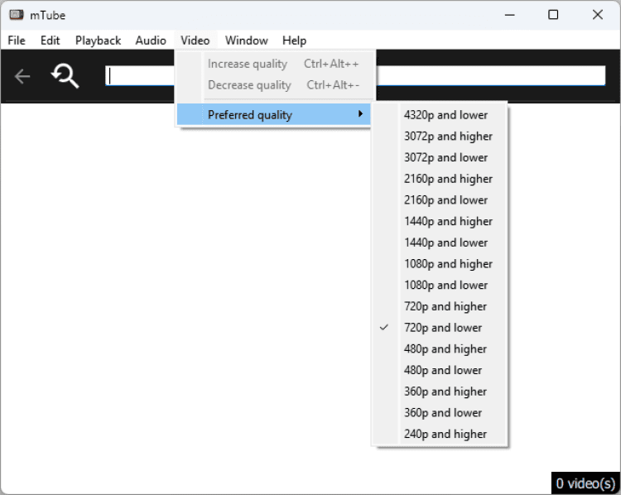Select 3072p and lower quality
This screenshot has width=621, height=495.
click(440, 157)
